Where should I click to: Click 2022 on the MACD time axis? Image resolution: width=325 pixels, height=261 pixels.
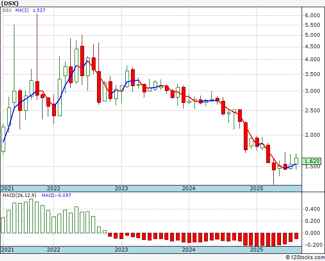(54, 250)
